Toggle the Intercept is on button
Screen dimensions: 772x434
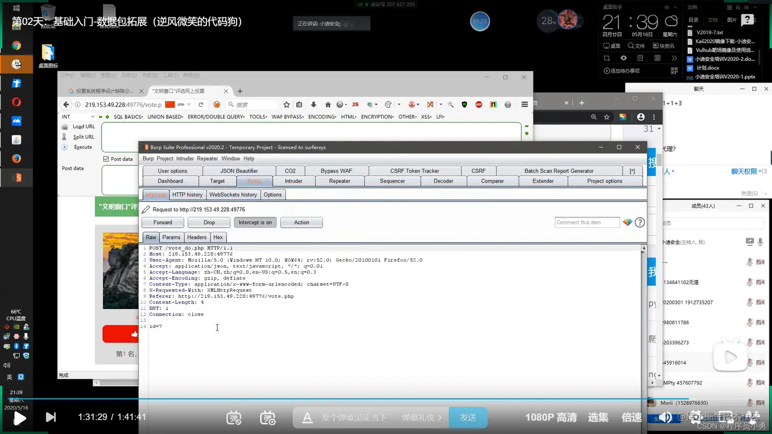tap(255, 222)
